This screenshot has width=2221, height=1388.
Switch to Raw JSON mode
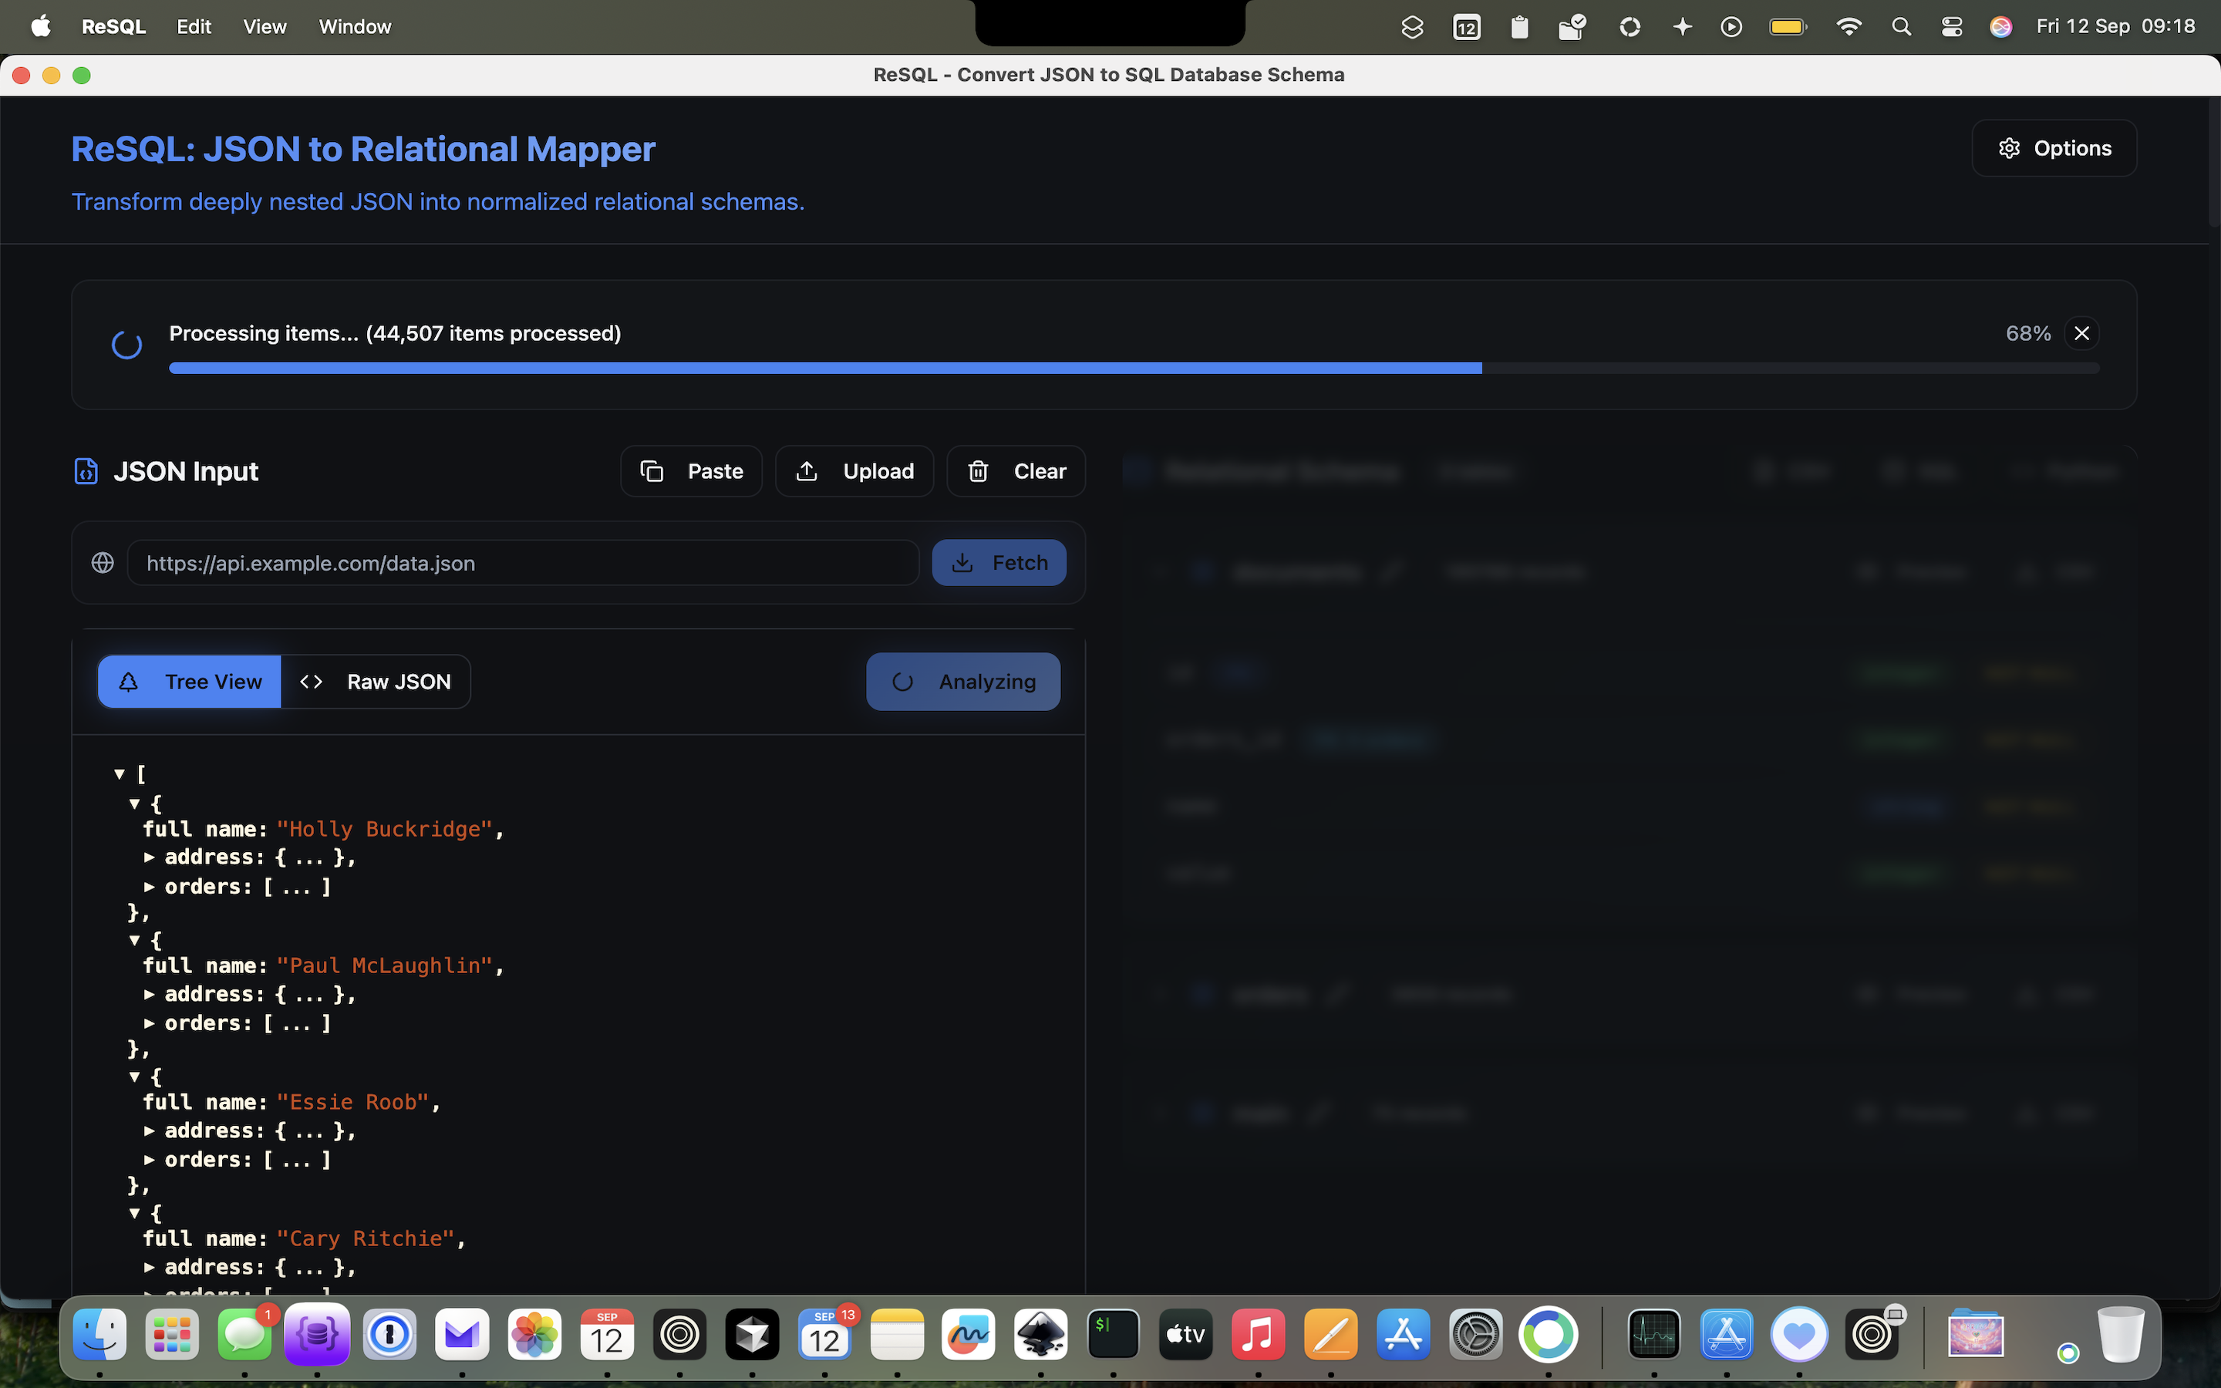[376, 682]
